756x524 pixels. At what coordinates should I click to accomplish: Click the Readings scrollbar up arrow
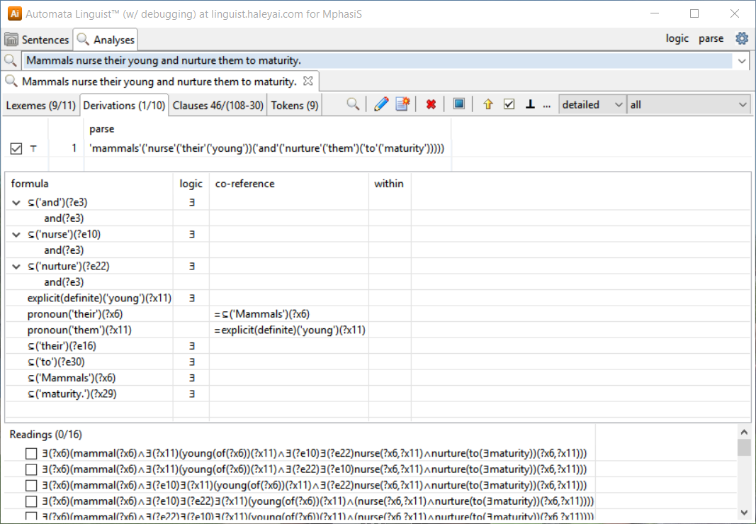tap(744, 433)
